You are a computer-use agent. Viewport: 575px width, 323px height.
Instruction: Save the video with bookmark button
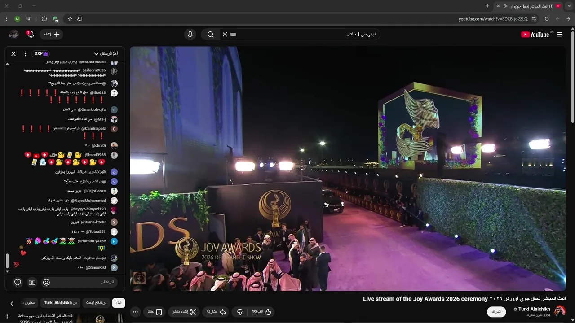[155, 312]
